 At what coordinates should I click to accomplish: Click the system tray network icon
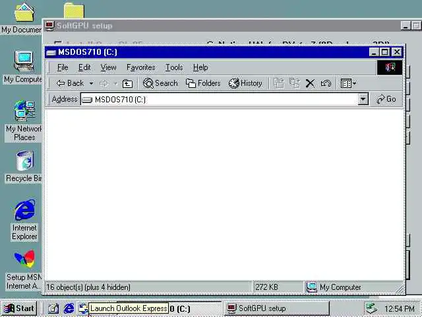point(372,308)
